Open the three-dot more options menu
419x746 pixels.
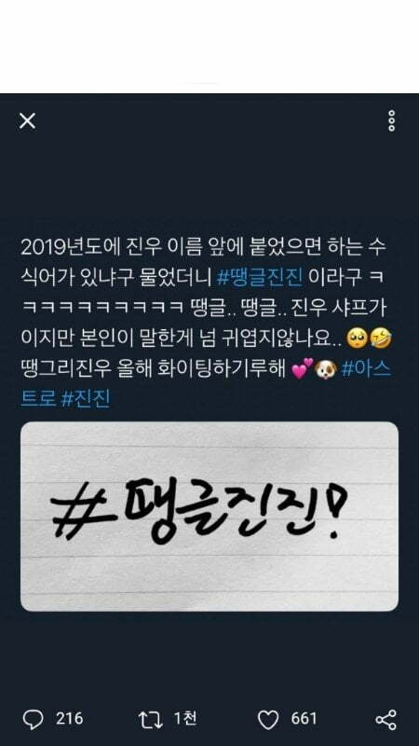pyautogui.click(x=391, y=121)
